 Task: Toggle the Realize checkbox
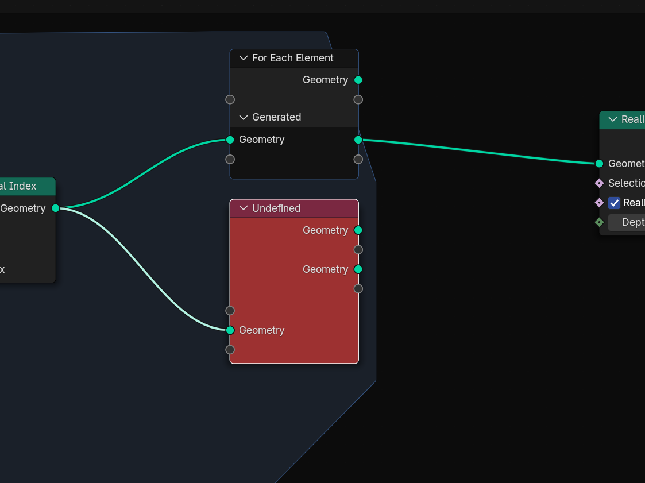point(614,203)
